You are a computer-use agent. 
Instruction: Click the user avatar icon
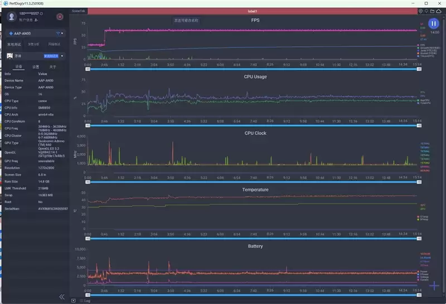pos(12,17)
